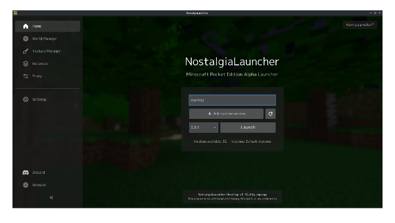Click the NostalgiaLauncher heading
This screenshot has height=223, width=395.
point(232,62)
